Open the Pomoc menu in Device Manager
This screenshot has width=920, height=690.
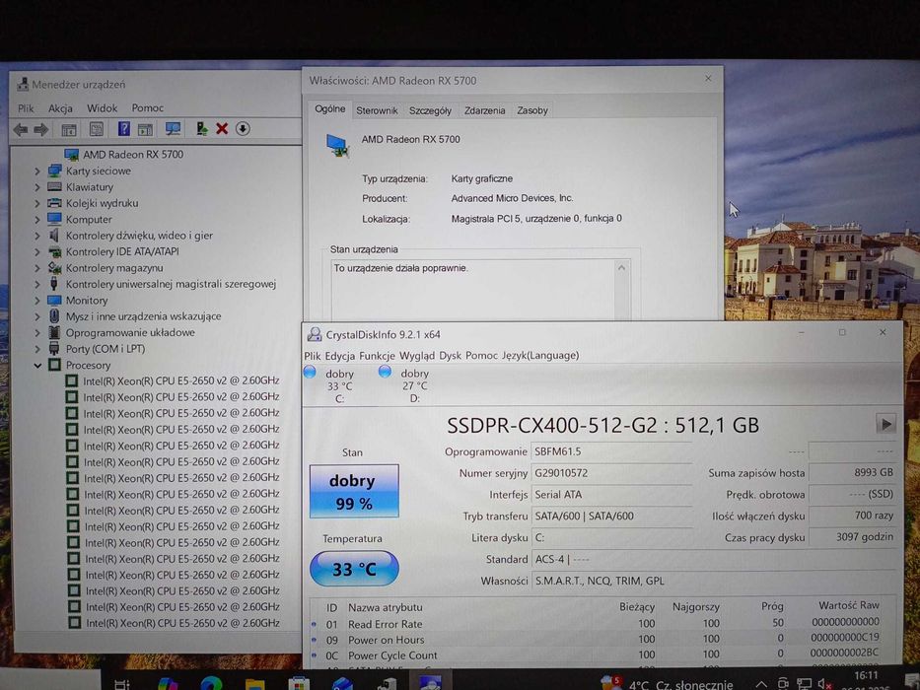[147, 108]
